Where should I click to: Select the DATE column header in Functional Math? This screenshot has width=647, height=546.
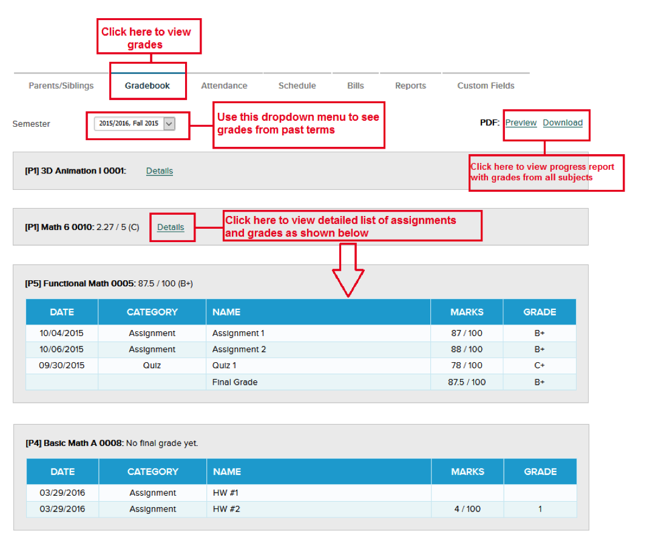(61, 312)
